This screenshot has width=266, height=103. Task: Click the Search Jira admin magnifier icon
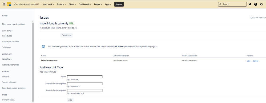[x=251, y=18]
